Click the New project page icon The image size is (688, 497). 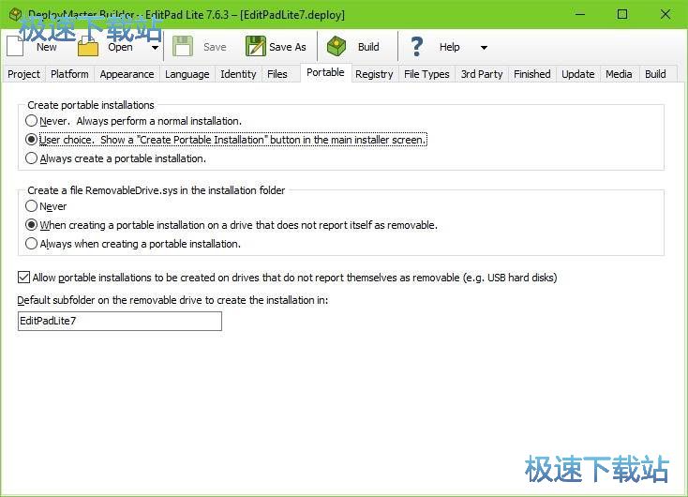15,46
